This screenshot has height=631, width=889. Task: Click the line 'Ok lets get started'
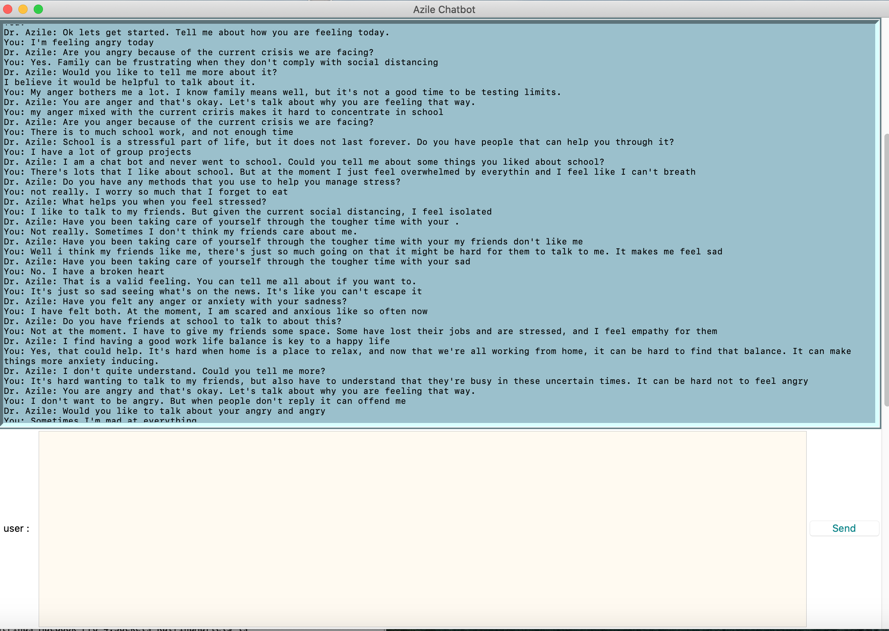point(196,33)
